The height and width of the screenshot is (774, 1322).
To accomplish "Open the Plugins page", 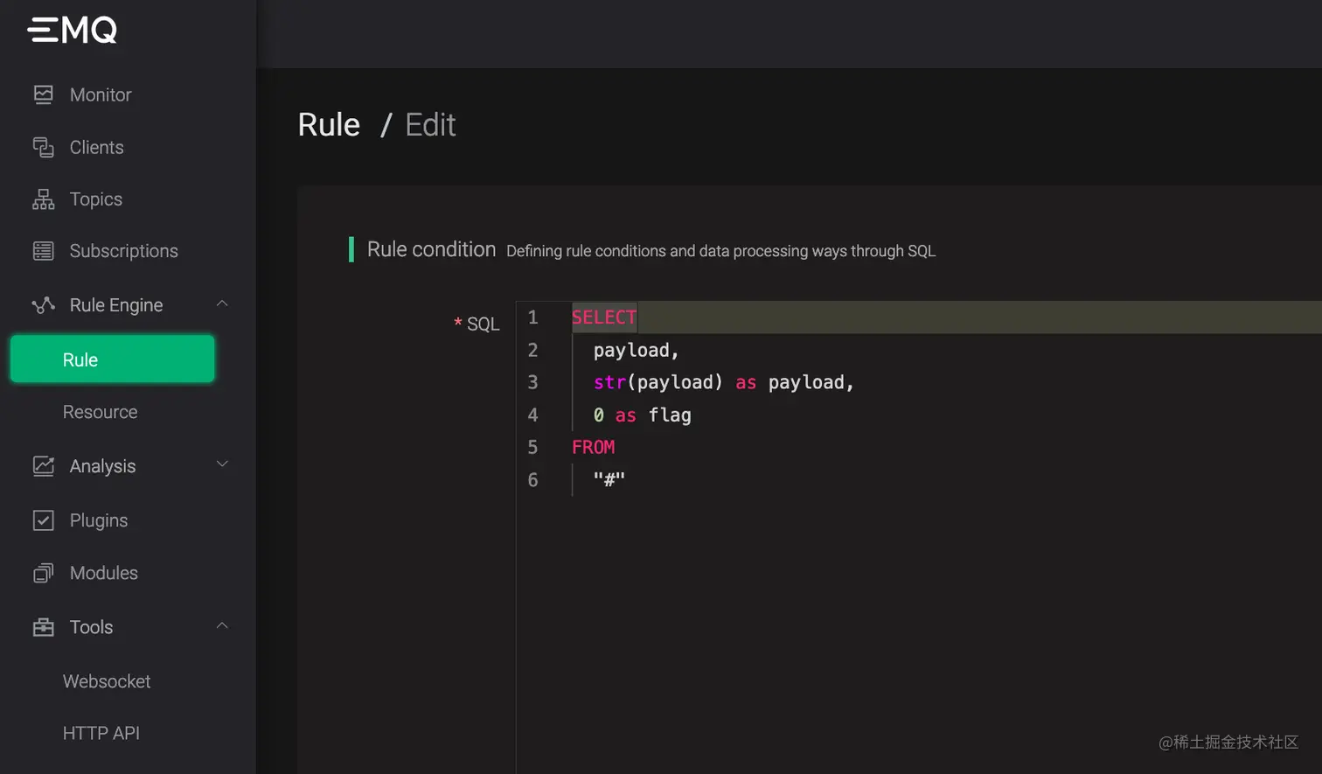I will coord(99,520).
